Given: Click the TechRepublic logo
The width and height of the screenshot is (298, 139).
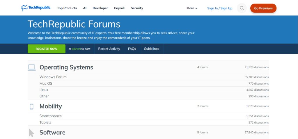Looking at the screenshot, I should 36,8.
